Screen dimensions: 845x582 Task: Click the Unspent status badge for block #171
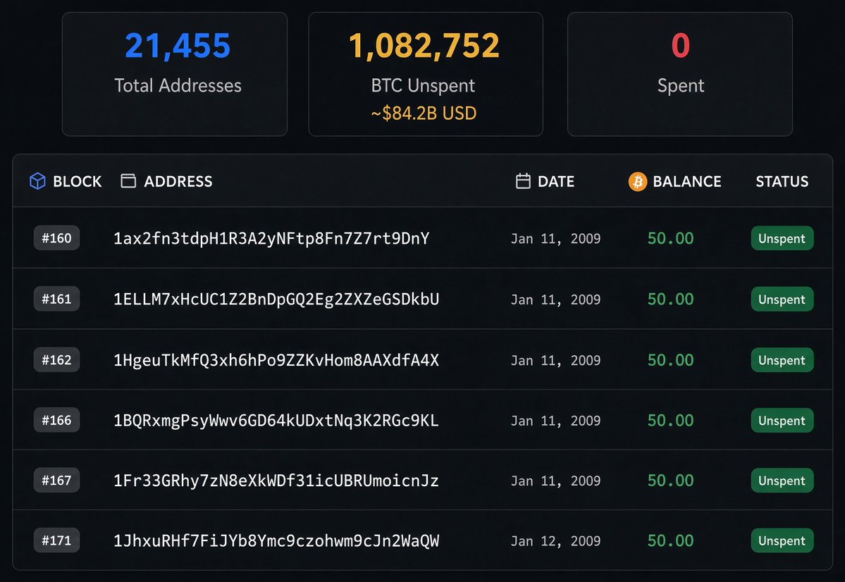pos(782,540)
